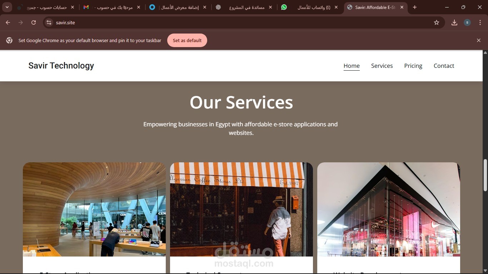This screenshot has width=488, height=274.
Task: Open the coffee store service card image
Action: [241, 209]
